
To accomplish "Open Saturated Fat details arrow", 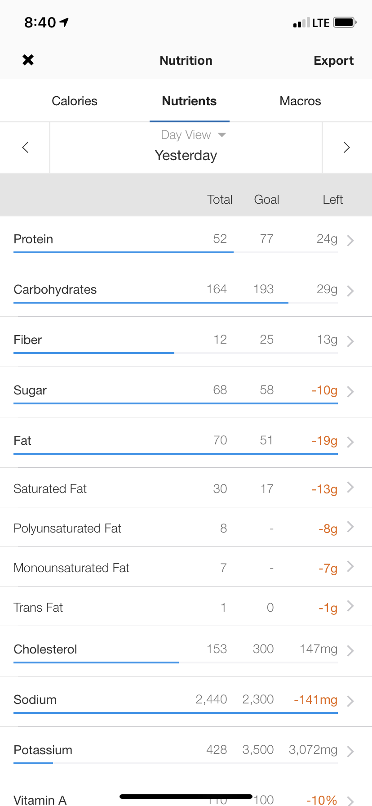I will 350,488.
